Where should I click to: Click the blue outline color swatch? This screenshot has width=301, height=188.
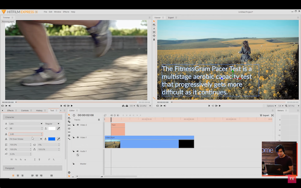pyautogui.click(x=52, y=139)
